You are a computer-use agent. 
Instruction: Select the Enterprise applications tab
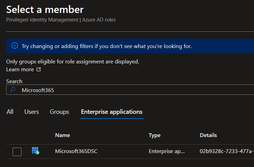point(112,112)
